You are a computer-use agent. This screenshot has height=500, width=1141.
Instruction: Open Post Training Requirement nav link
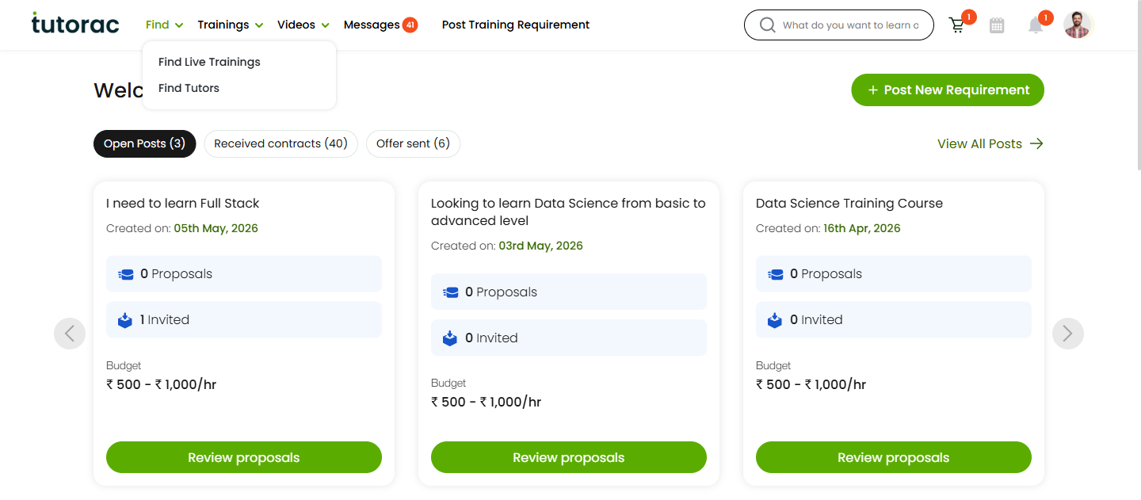click(516, 25)
